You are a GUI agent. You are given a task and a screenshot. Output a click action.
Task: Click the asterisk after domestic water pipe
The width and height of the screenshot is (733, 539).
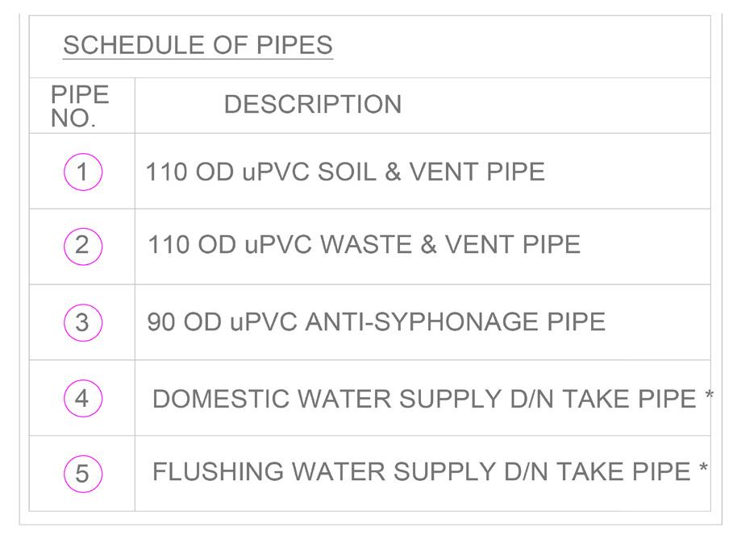coord(708,397)
